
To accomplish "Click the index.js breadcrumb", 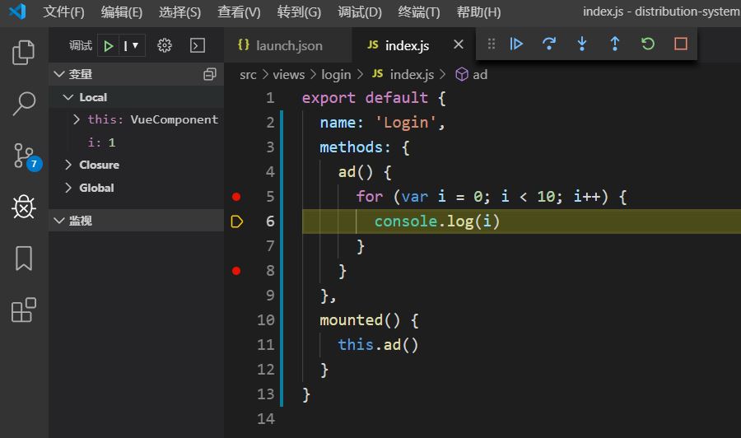I will 403,75.
